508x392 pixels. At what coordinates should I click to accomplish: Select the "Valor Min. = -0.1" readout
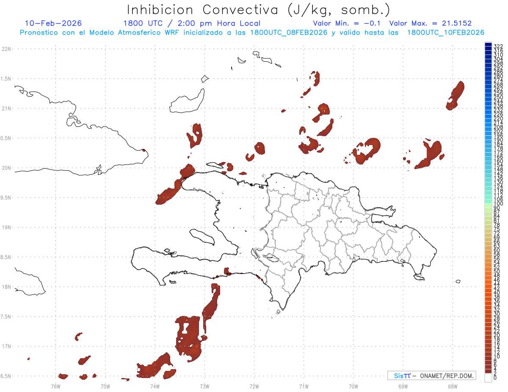[x=347, y=23]
